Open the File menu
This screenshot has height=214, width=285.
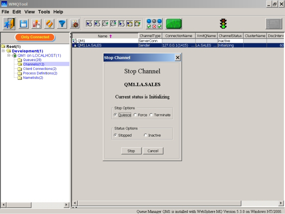(x=5, y=12)
